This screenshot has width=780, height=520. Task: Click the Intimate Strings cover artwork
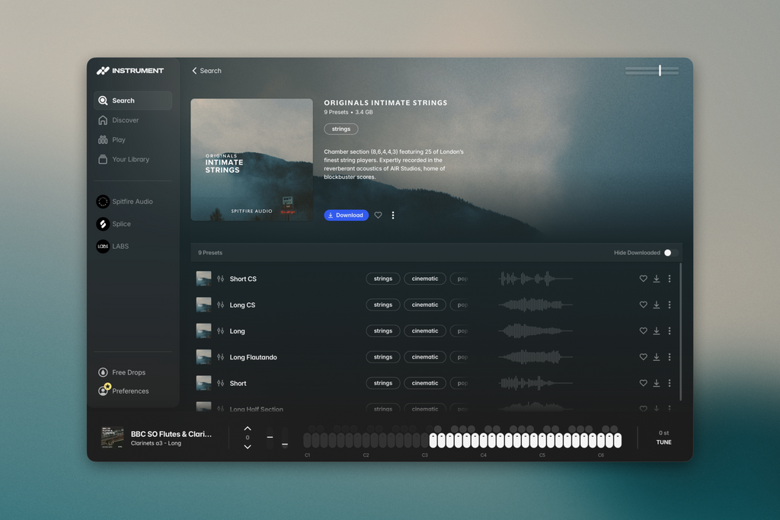coord(251,160)
